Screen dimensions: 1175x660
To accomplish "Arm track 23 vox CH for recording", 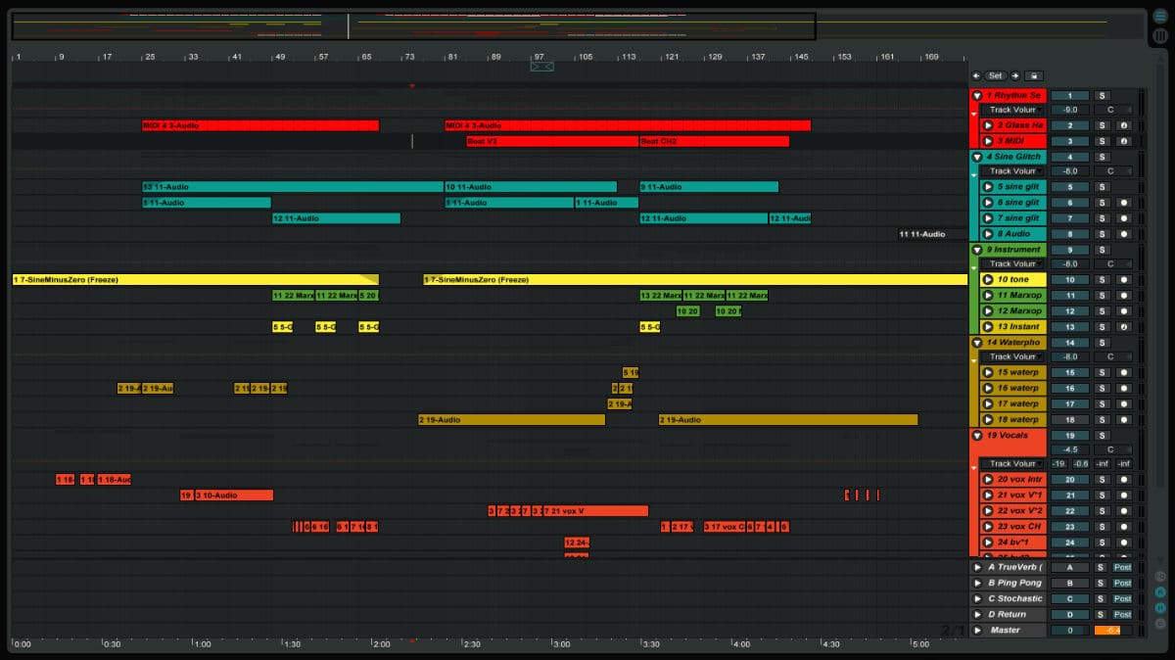I will (1124, 527).
